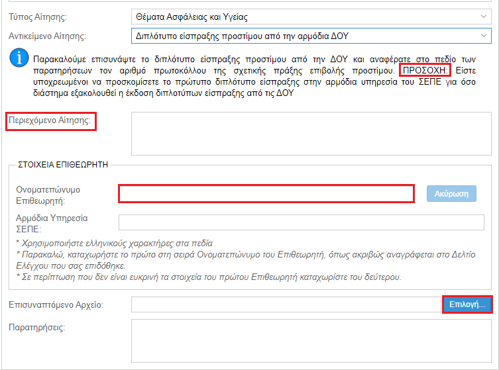The width and height of the screenshot is (499, 370).
Task: Click inside the Περιεχόμενο Αίτησης text area
Action: 311,134
